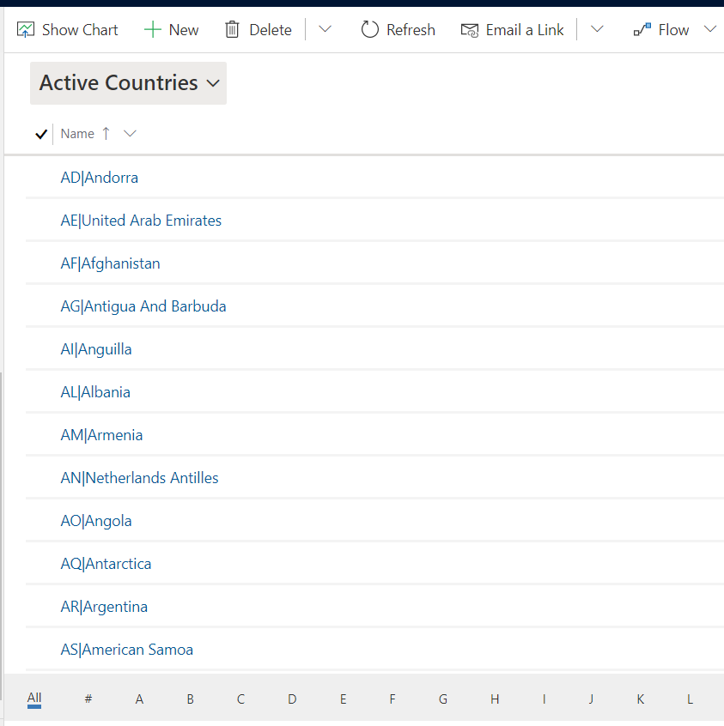Click the Flow icon in toolbar

pyautogui.click(x=642, y=30)
